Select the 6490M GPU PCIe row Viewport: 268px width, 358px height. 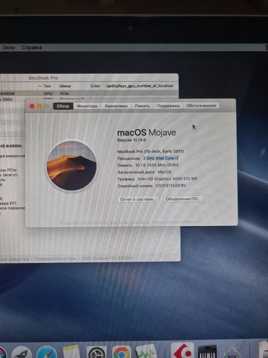pyautogui.click(x=89, y=94)
